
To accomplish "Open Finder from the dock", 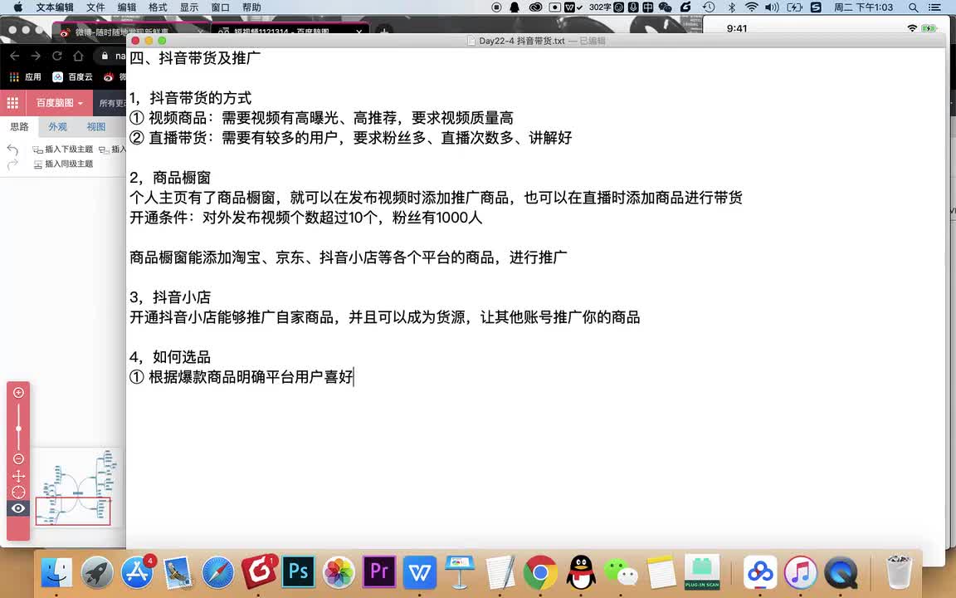I will (56, 573).
